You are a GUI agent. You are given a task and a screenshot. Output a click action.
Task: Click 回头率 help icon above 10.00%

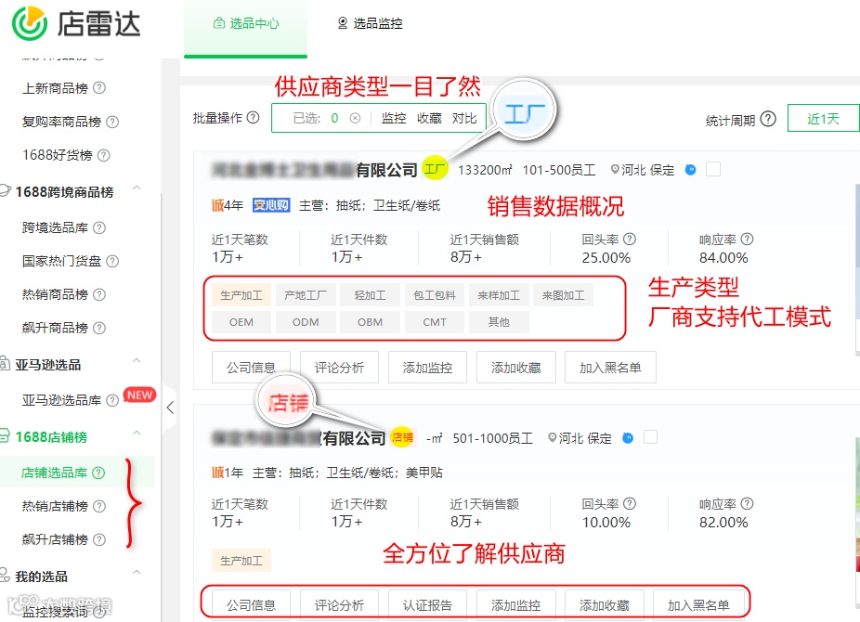(x=631, y=503)
